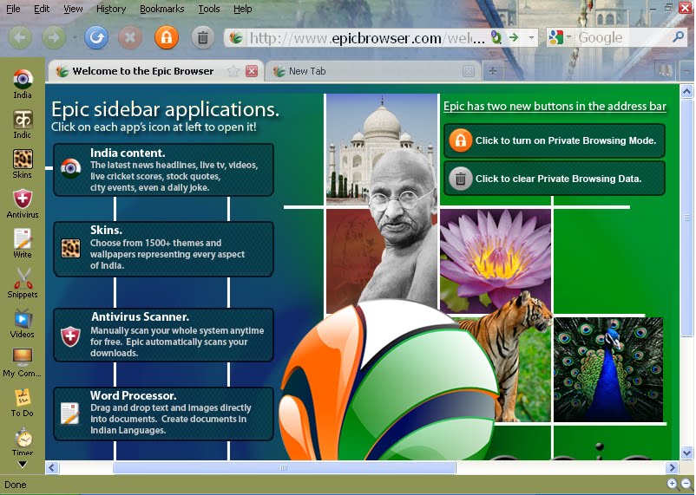This screenshot has width=696, height=495.
Task: Open the Edit menu
Action: point(42,9)
